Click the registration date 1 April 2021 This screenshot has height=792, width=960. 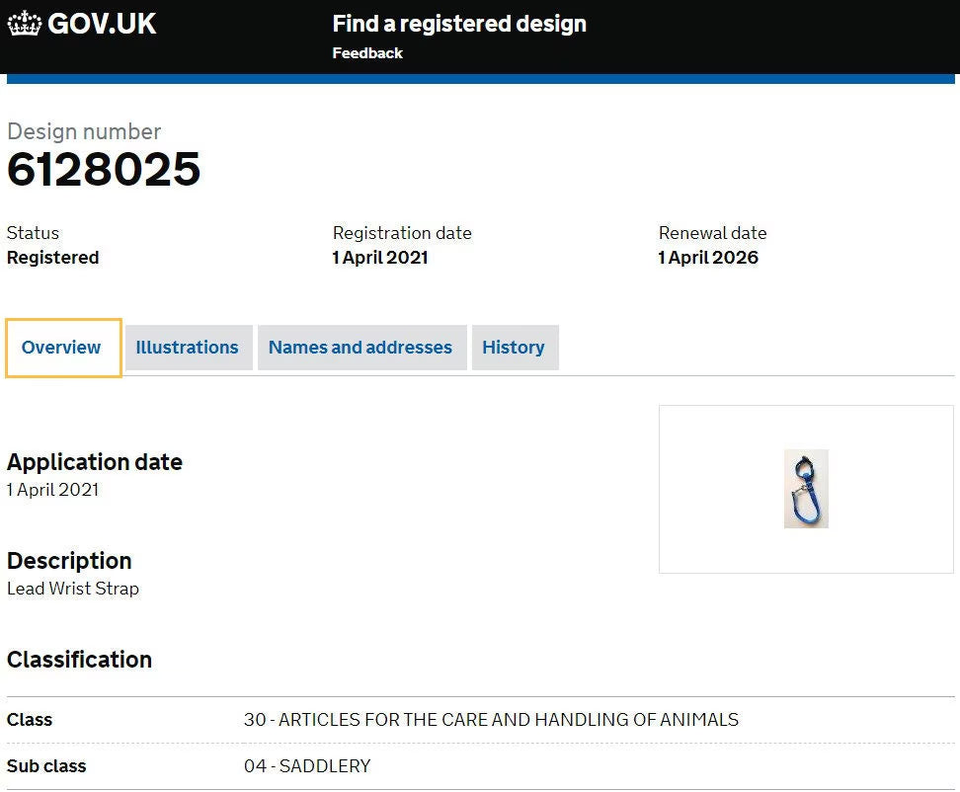(380, 258)
